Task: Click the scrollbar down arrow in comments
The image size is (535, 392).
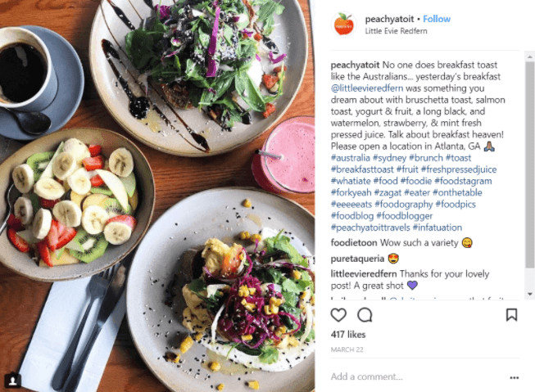Action: (x=530, y=294)
